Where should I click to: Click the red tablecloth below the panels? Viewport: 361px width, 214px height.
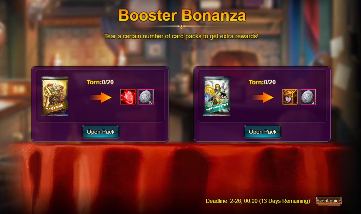pyautogui.click(x=181, y=177)
